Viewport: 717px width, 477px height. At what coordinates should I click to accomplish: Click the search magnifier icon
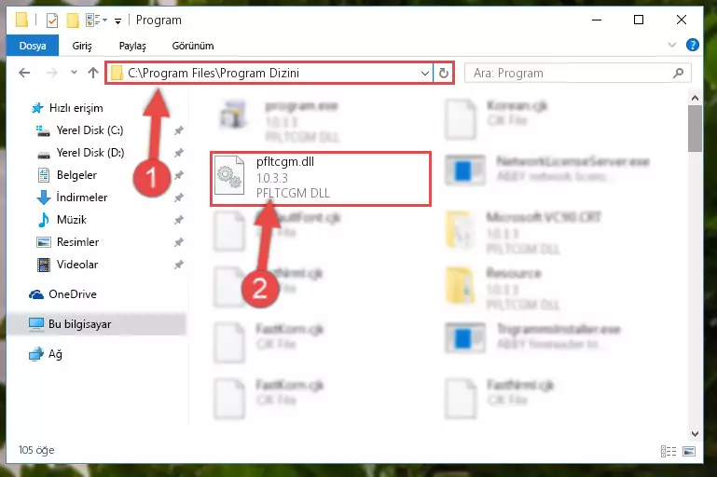click(679, 73)
